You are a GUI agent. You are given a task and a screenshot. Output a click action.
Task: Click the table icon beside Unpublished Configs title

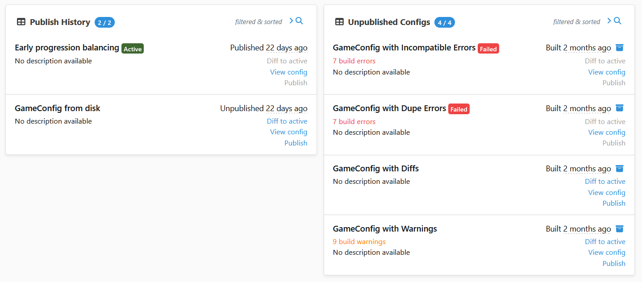pyautogui.click(x=339, y=22)
